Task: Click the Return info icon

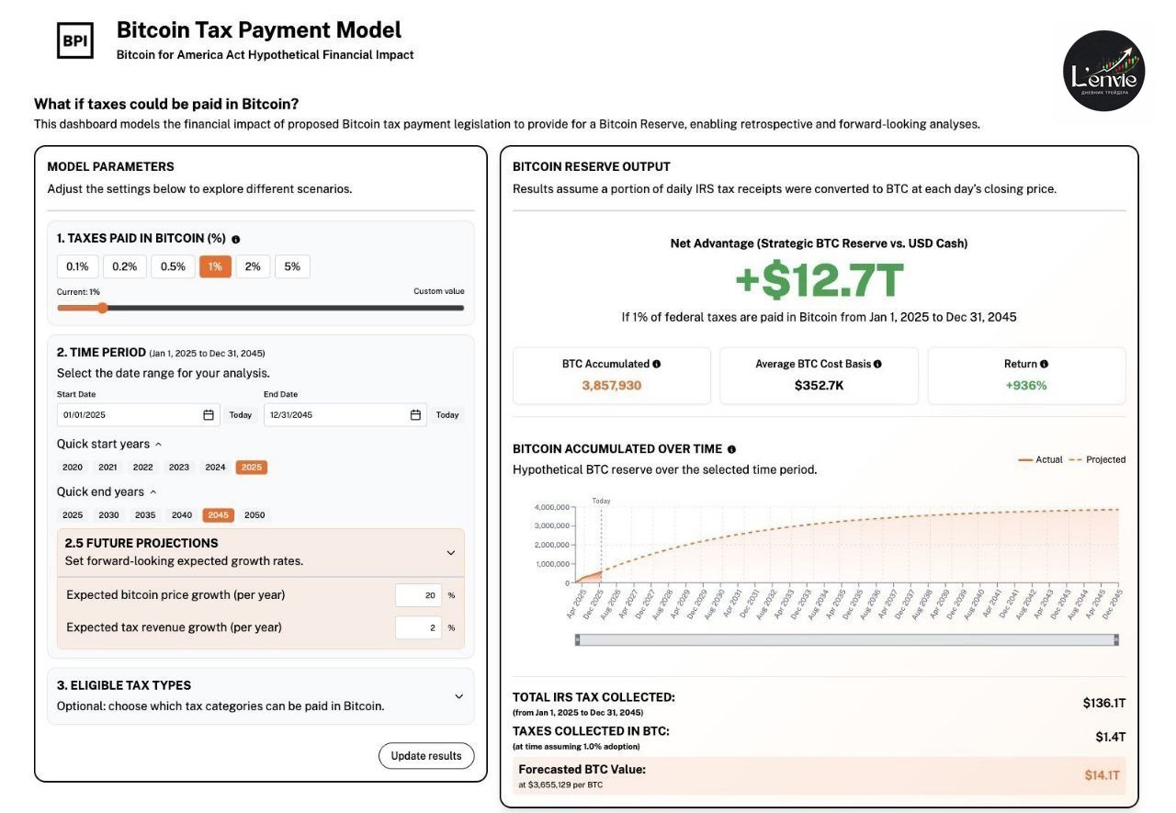Action: pyautogui.click(x=1044, y=365)
